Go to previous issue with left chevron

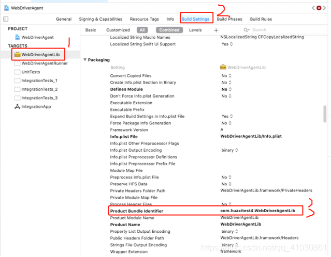click(313, 8)
